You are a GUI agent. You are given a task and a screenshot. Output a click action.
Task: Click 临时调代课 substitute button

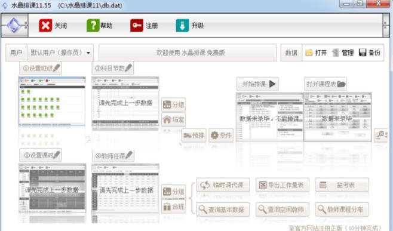(223, 185)
